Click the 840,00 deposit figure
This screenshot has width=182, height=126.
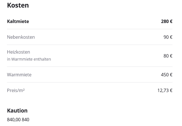click(14, 120)
